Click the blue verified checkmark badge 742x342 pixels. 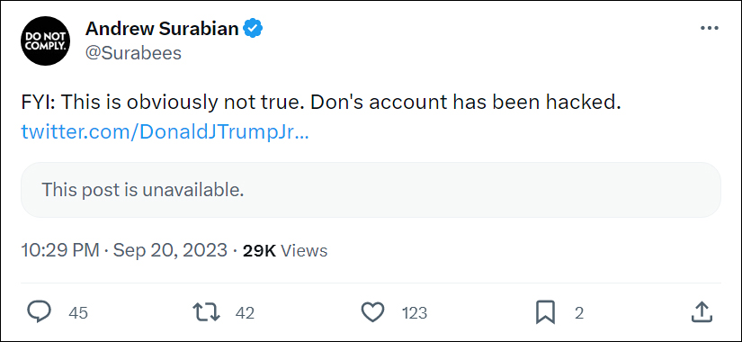(x=253, y=29)
